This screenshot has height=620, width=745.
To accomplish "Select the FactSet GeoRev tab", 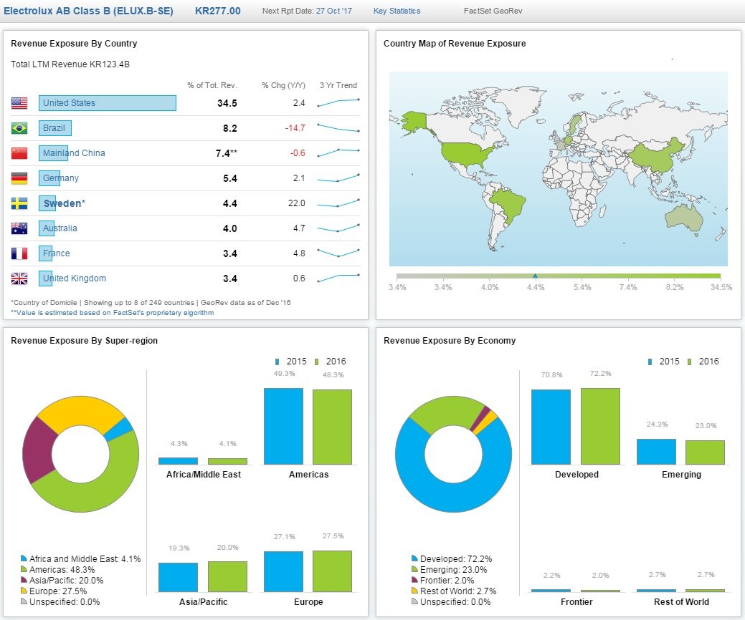I will (493, 11).
